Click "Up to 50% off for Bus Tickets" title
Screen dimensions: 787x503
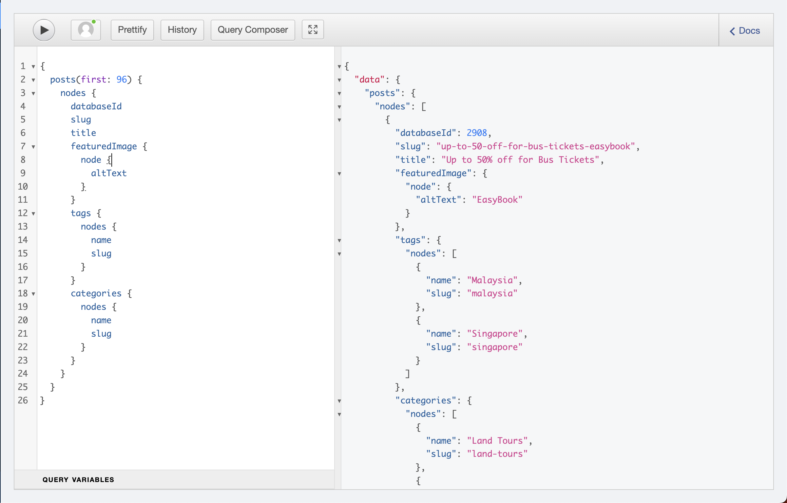[520, 160]
